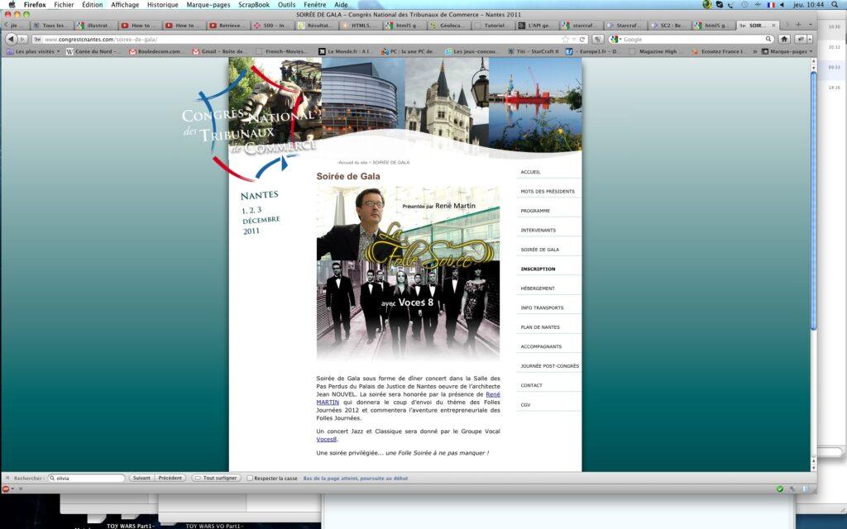Switch to the Retrieve... YouTube tab
Screen dimensions: 847x529
coord(227,26)
